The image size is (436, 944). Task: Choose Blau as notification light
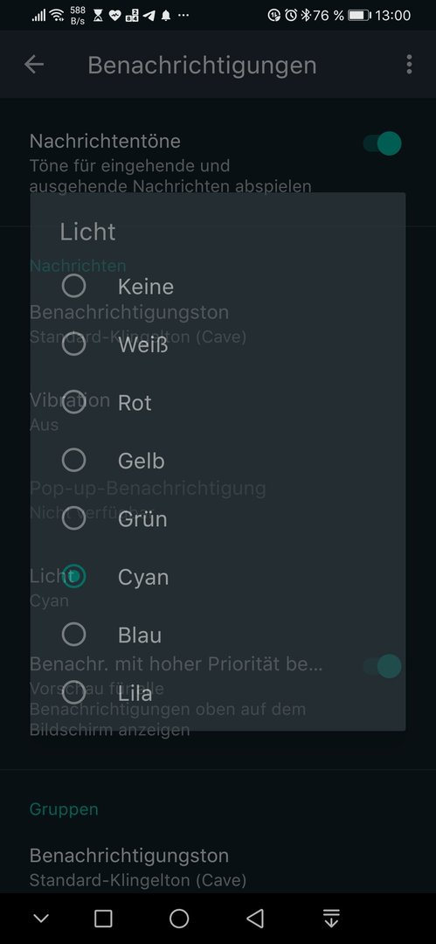(74, 635)
